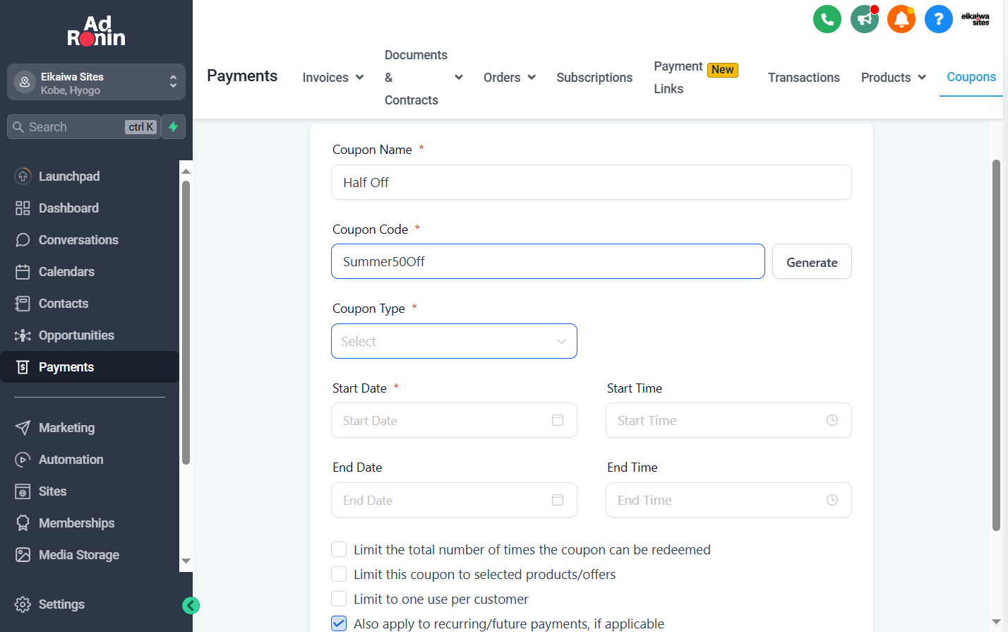Enable limit on total redemption count
The height and width of the screenshot is (632, 1008).
(339, 549)
